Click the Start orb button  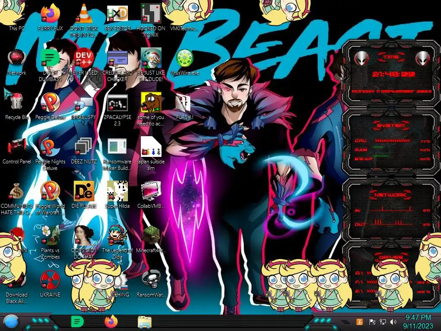[11, 322]
